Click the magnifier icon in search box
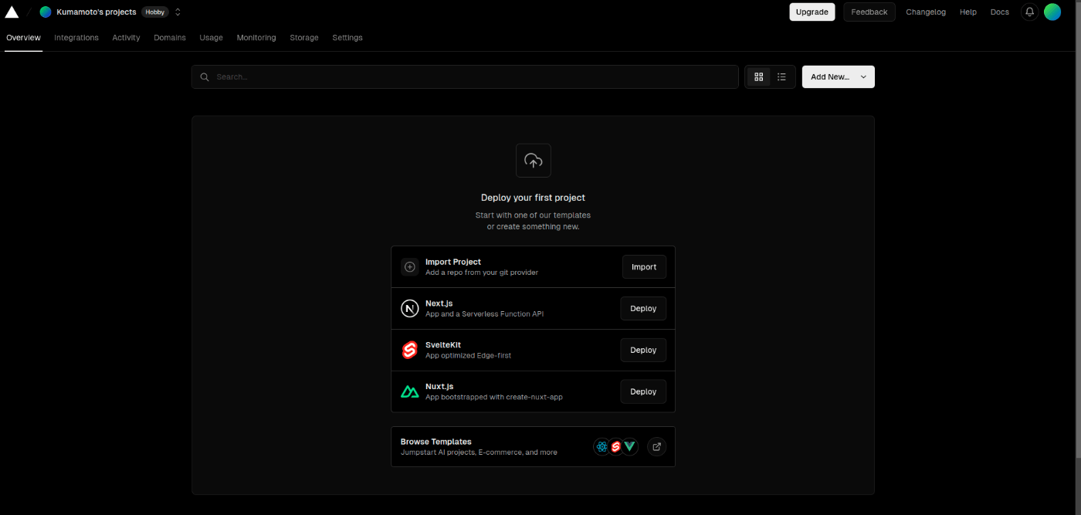Image resolution: width=1081 pixels, height=515 pixels. tap(205, 76)
